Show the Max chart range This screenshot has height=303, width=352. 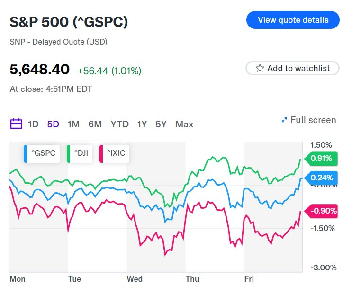[184, 125]
